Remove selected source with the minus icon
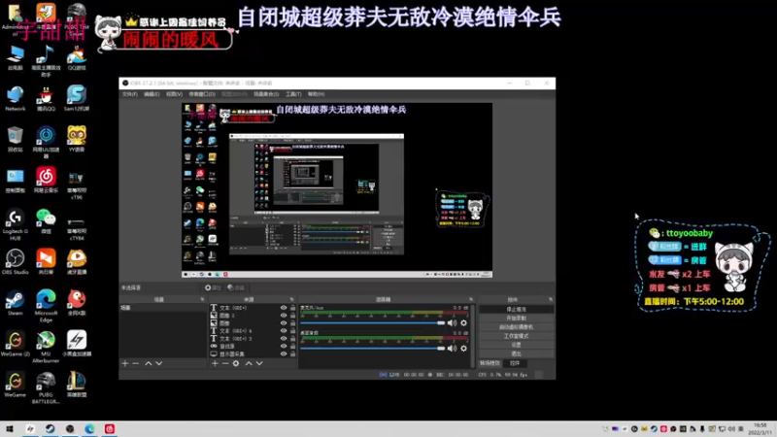 coord(225,363)
